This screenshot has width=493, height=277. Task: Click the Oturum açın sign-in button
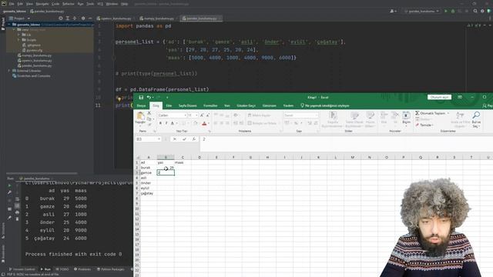click(439, 98)
